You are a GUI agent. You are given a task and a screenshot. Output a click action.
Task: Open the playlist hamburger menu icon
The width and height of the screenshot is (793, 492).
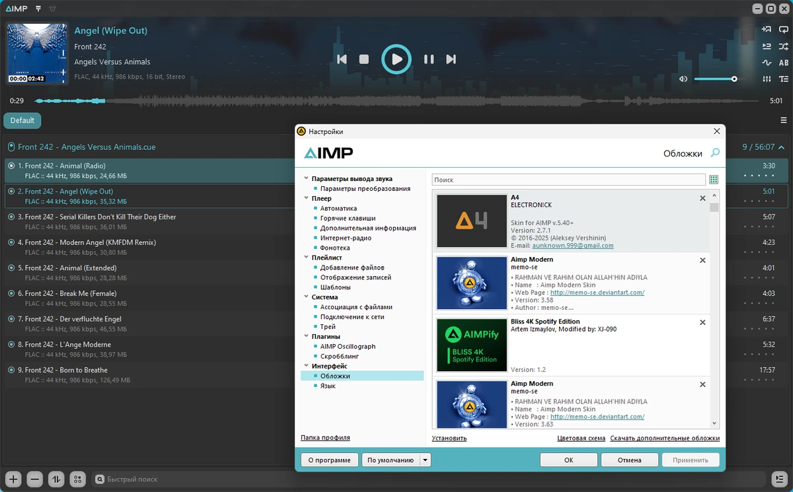(784, 120)
